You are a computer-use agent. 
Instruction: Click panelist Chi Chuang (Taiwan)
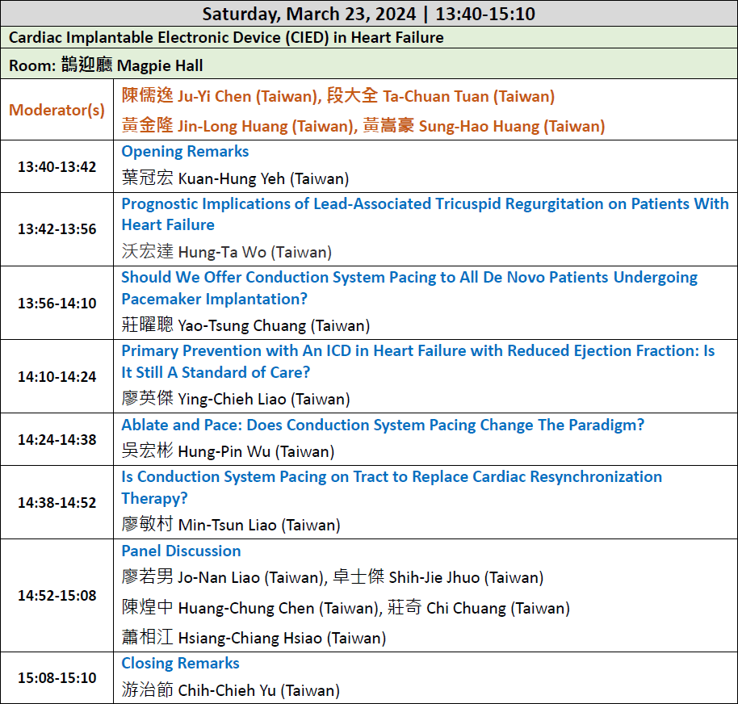(479, 608)
